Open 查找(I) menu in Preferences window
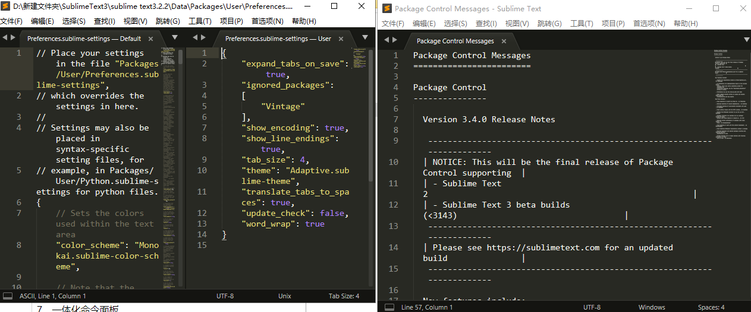Image resolution: width=751 pixels, height=312 pixels. 105,21
